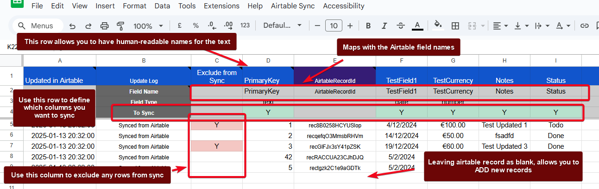Image resolution: width=599 pixels, height=189 pixels.
Task: Click the €60.00 cell
Action: coord(453,146)
